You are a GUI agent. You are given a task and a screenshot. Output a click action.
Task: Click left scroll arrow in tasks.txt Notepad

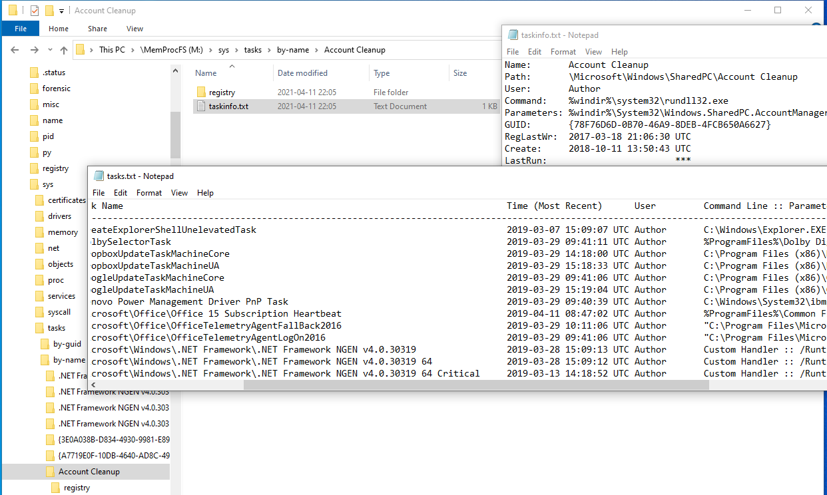94,385
